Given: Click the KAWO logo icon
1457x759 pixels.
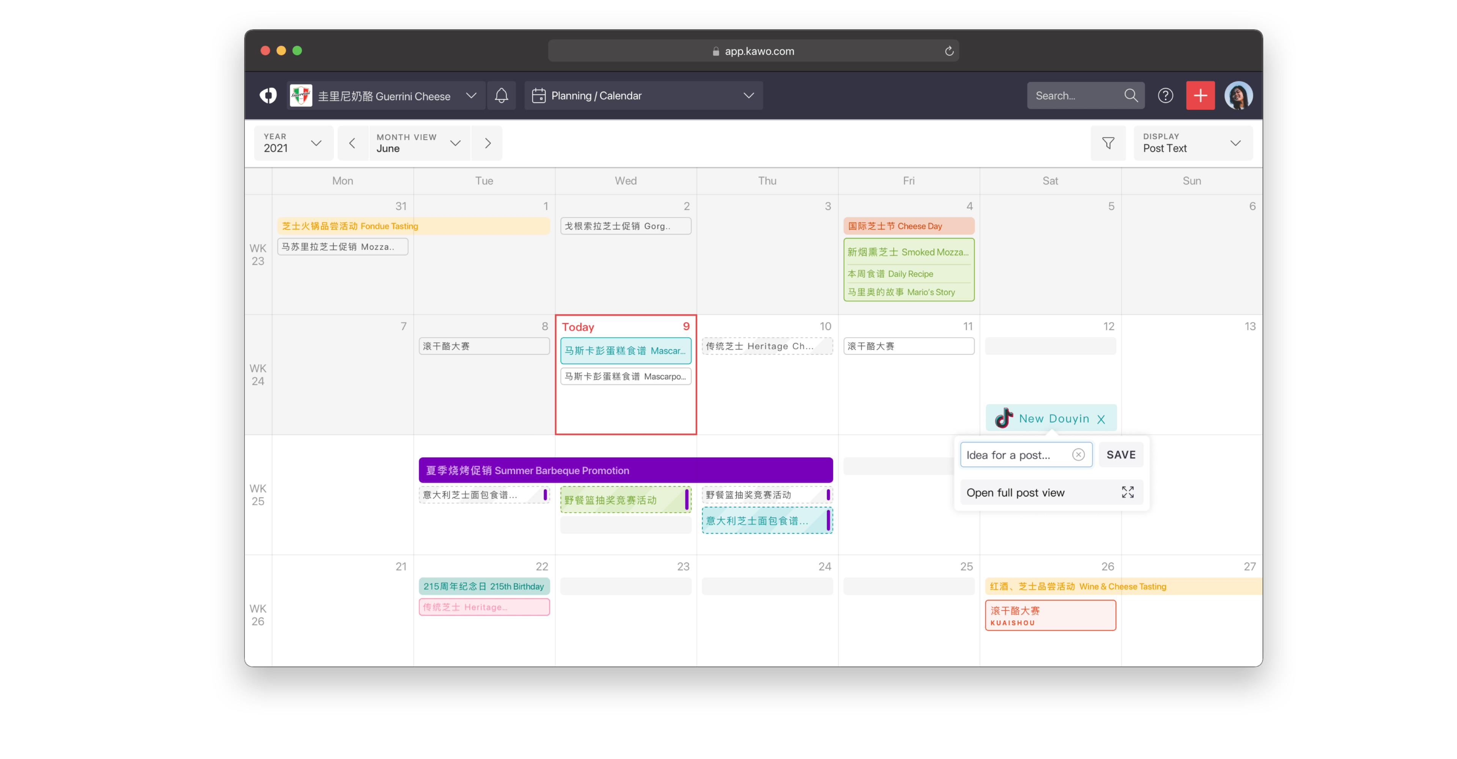Looking at the screenshot, I should click(x=268, y=96).
